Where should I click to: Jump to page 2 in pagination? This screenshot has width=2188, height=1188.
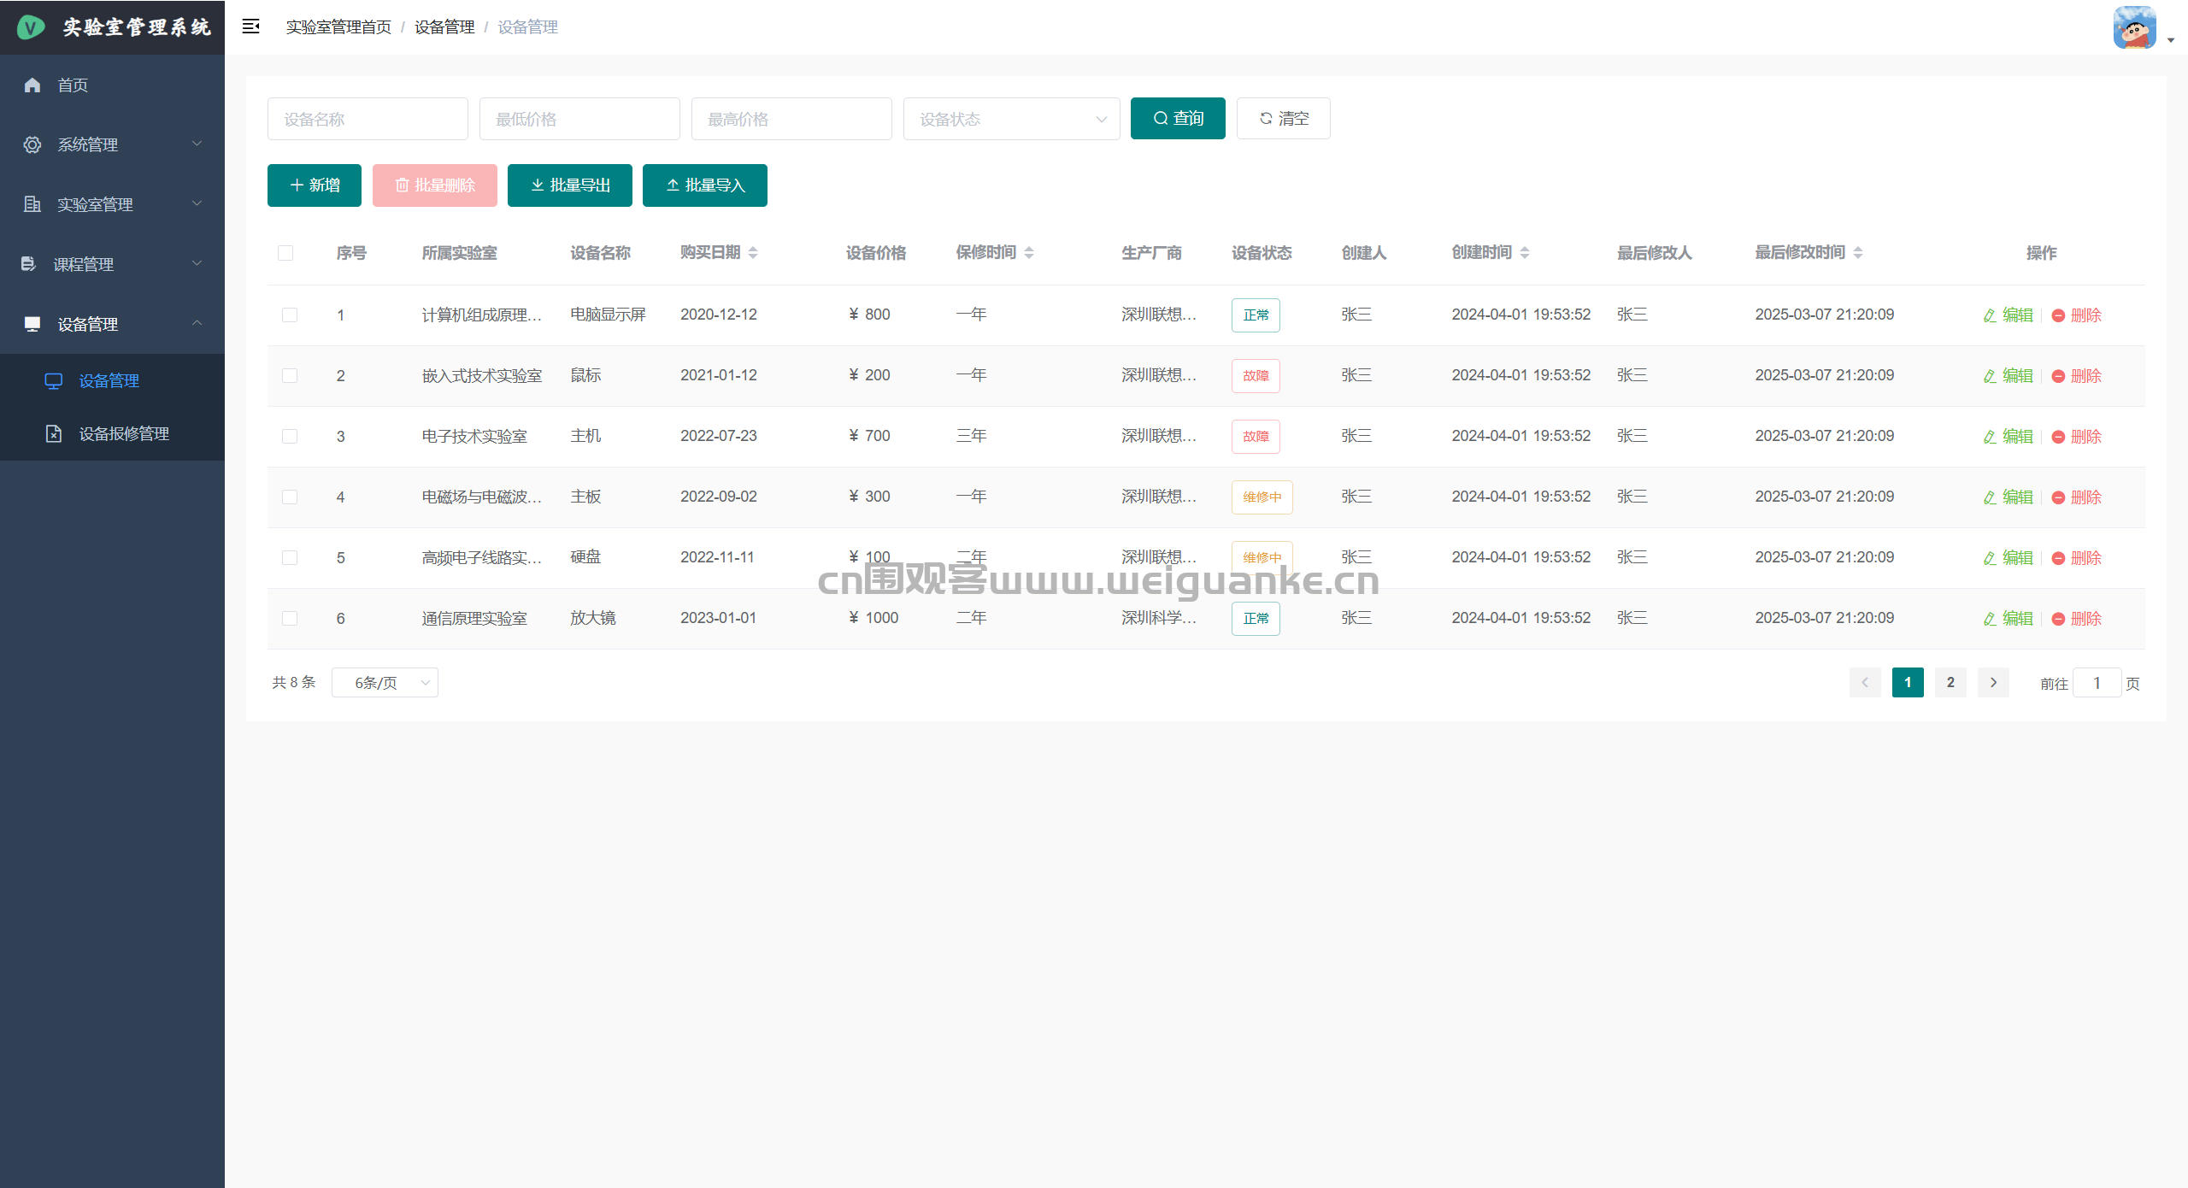[x=1950, y=682]
